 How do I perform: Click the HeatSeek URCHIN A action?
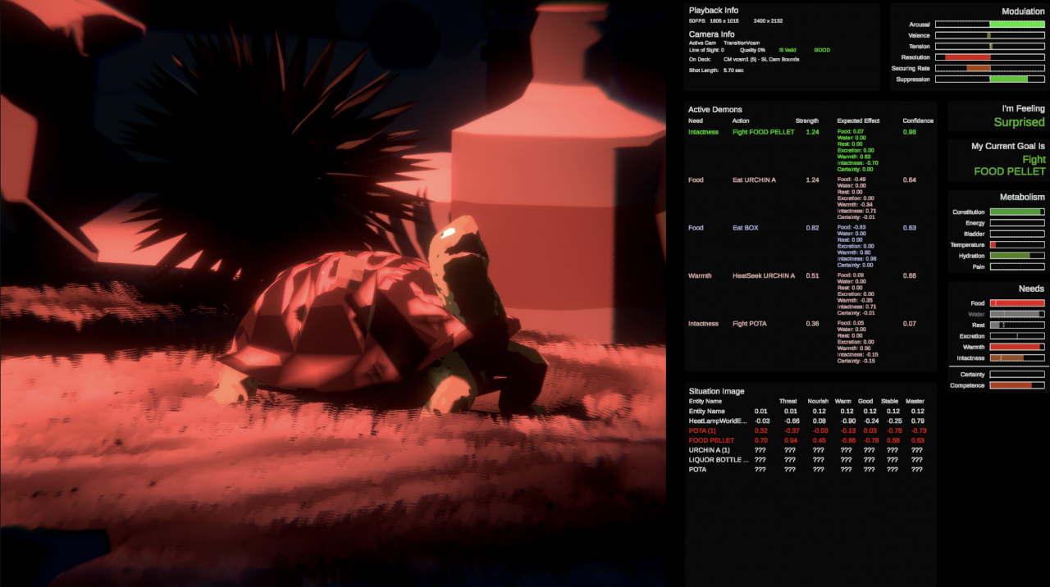point(763,275)
